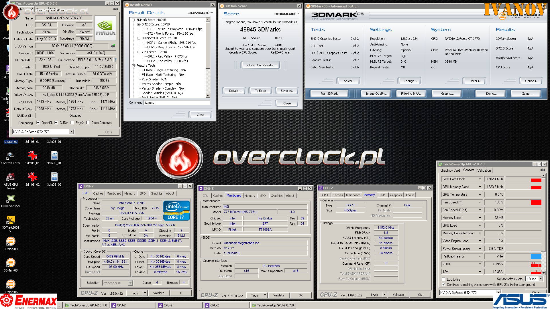This screenshot has width=550, height=309.
Task: Open the MSI ControlCenter desktop shortcut
Action: pos(11,158)
